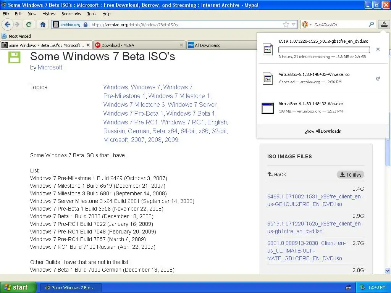Open the History menu
The image size is (391, 293).
click(49, 14)
